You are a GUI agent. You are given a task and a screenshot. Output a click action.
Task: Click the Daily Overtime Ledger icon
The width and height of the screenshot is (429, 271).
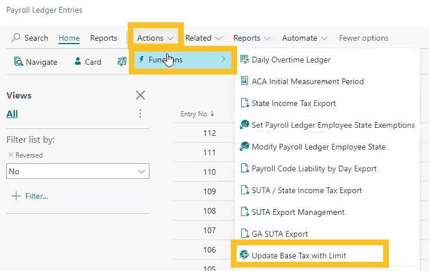[x=245, y=60]
